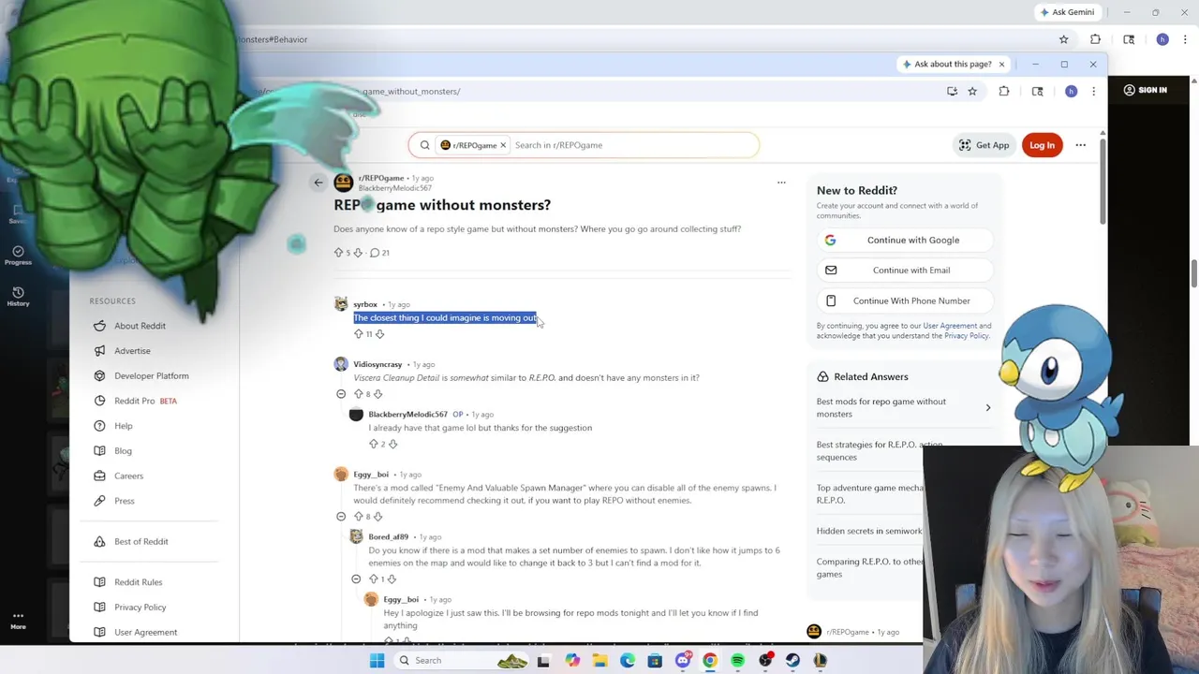
Task: Downvote Vidiosyncrasy's comment
Action: (377, 394)
